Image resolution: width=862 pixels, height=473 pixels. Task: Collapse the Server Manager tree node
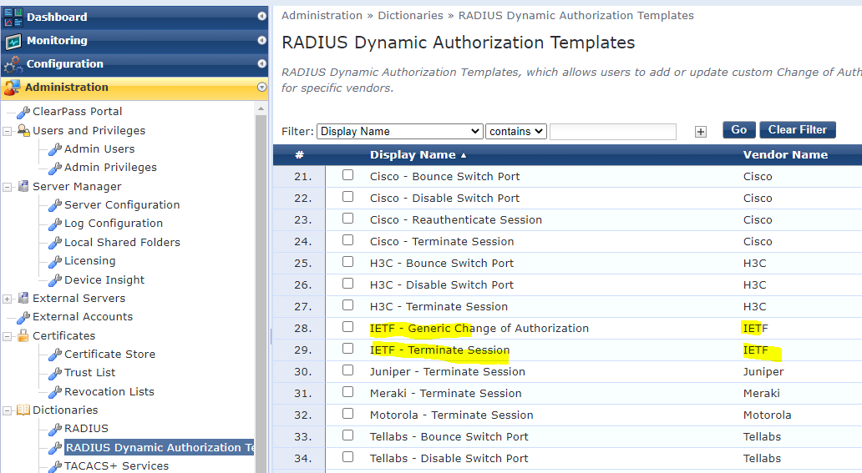(8, 188)
